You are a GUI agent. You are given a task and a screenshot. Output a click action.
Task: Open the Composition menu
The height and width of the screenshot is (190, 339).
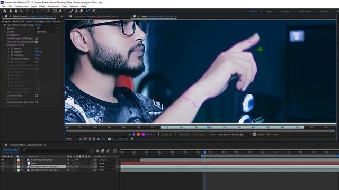coord(21,6)
